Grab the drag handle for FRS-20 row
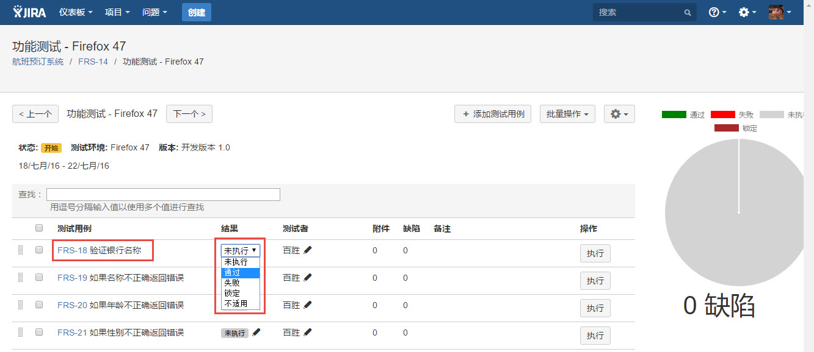The height and width of the screenshot is (352, 814). (20, 304)
